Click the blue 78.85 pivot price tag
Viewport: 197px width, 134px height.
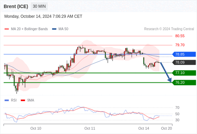[184, 54]
